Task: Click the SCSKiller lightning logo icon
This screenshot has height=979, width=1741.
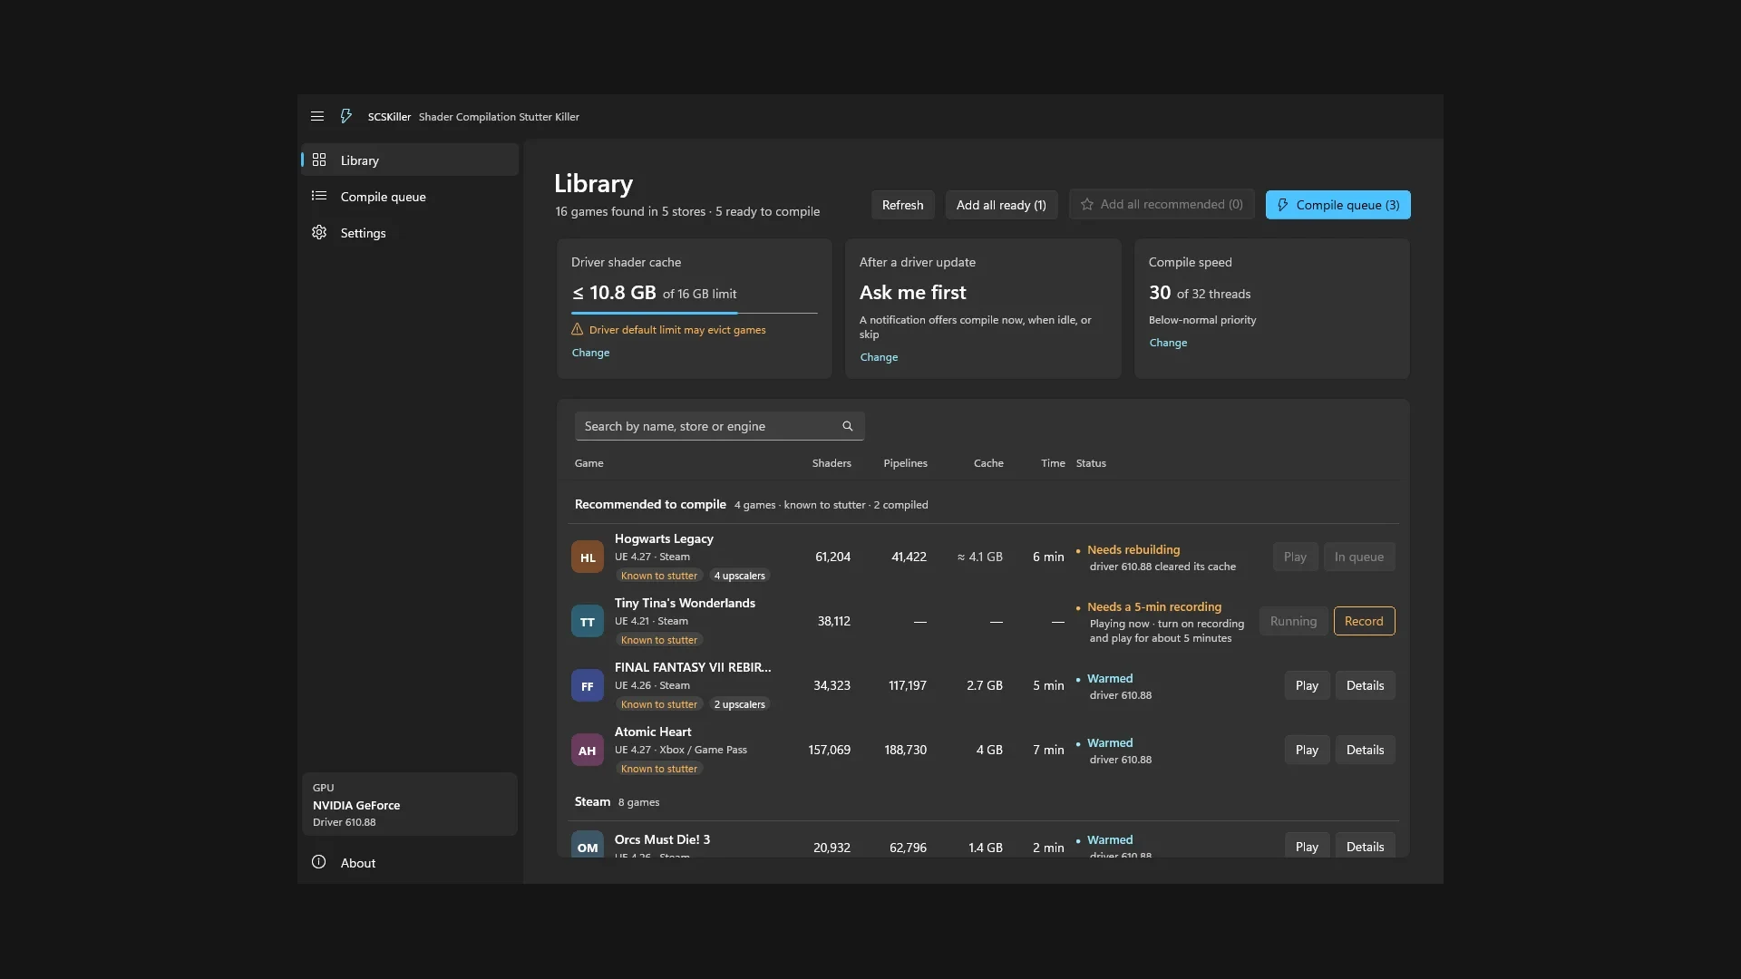Action: 345,116
